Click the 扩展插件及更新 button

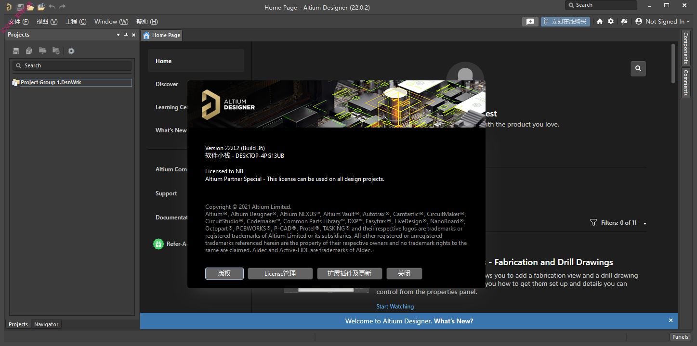pyautogui.click(x=350, y=273)
